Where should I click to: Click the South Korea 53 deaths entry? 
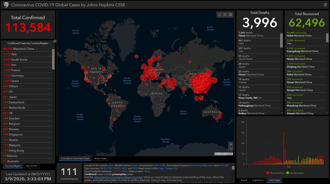(x=258, y=57)
